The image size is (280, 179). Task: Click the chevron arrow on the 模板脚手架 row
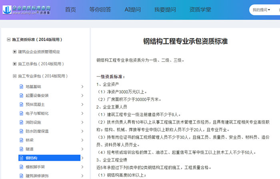[x=82, y=167]
